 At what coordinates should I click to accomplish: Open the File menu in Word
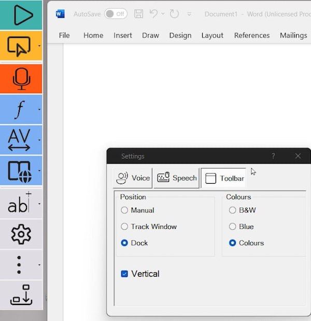[x=64, y=35]
